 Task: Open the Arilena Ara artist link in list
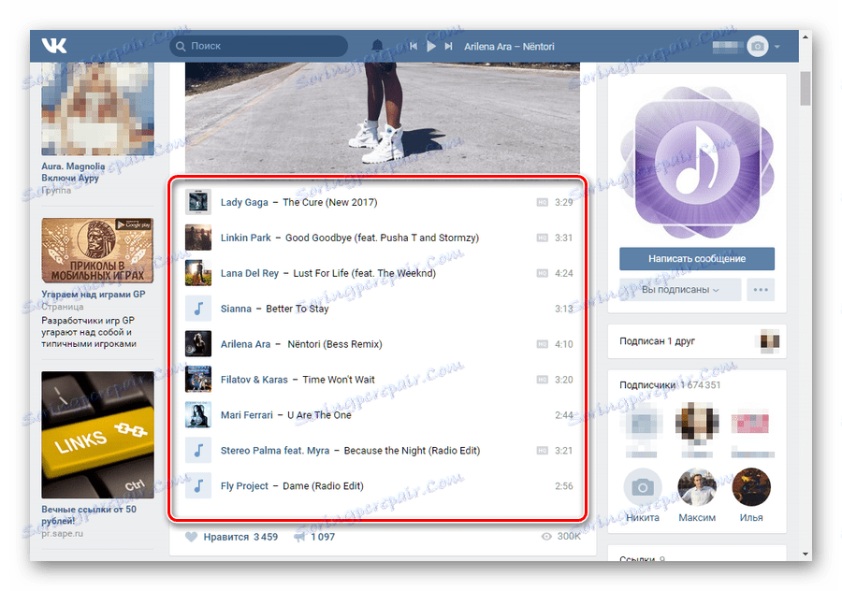[x=245, y=344]
